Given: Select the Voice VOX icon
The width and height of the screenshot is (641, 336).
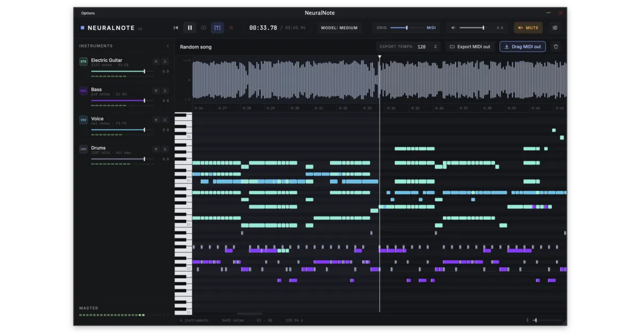Looking at the screenshot, I should pos(83,120).
